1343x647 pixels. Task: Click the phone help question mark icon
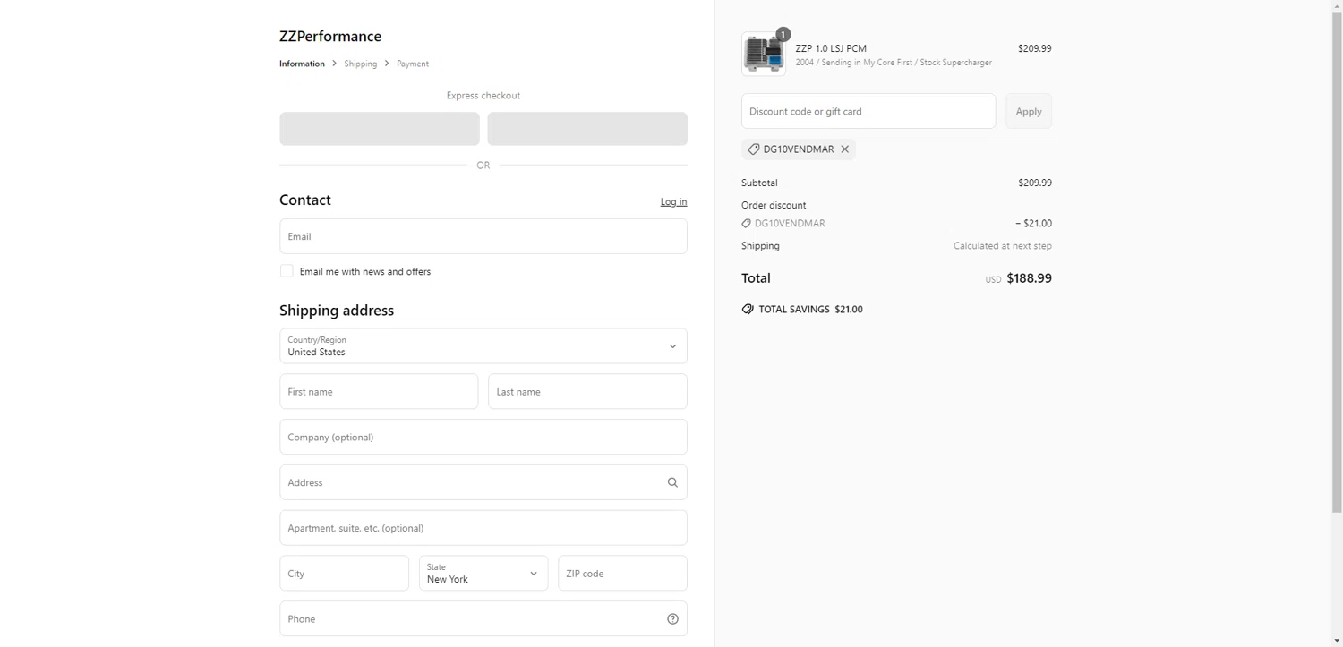click(x=672, y=619)
